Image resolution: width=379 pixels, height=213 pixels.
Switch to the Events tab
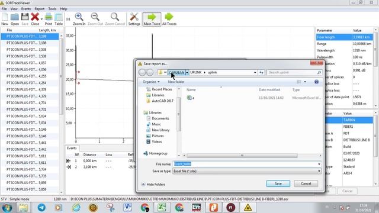pyautogui.click(x=72, y=148)
